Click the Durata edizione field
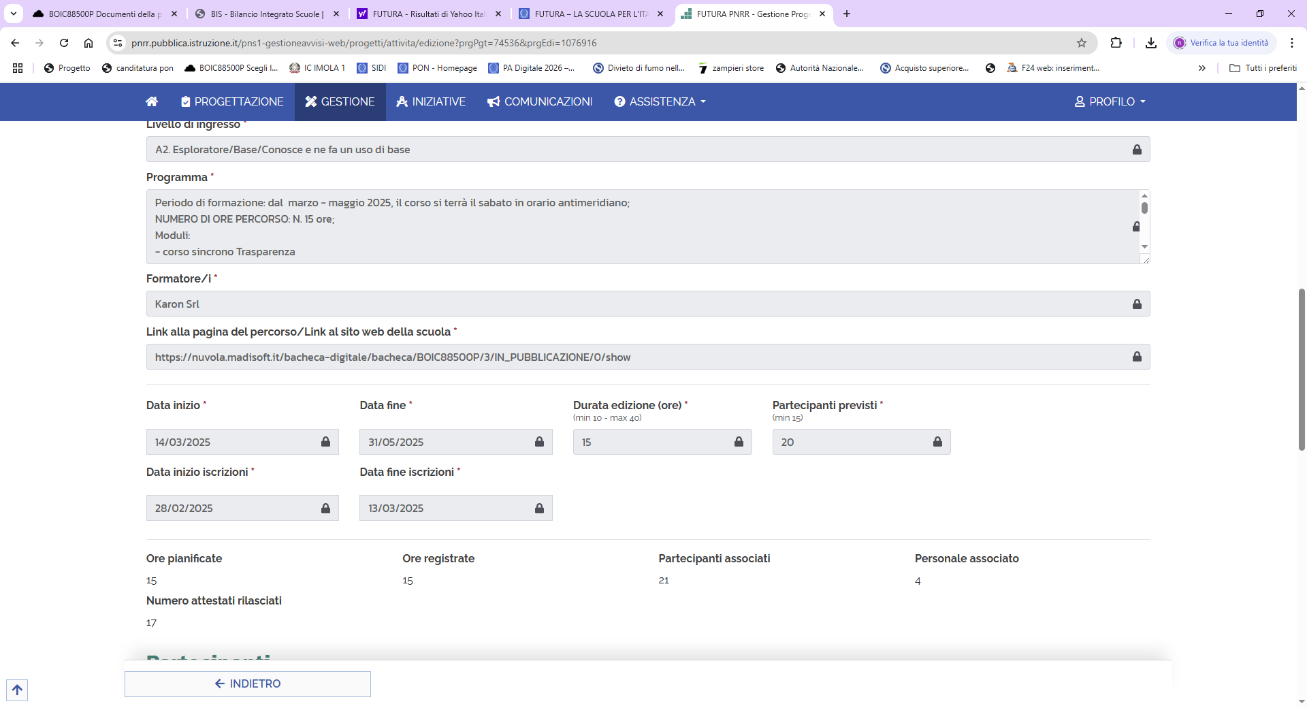Viewport: 1307px width, 708px height. [x=662, y=442]
